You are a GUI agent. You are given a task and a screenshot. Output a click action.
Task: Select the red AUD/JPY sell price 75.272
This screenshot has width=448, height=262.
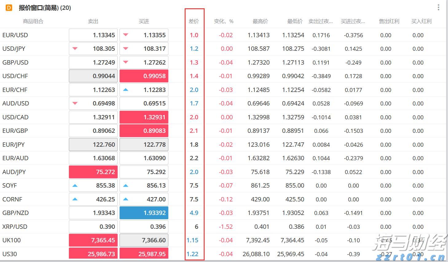point(93,172)
